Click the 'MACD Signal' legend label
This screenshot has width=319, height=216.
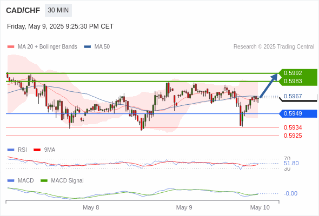coord(68,181)
